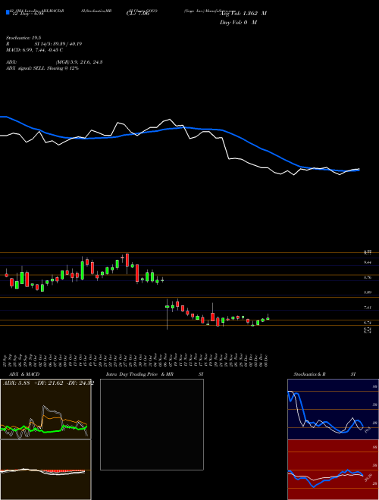Select the 'CL: 7.06' closing price text

click(138, 14)
